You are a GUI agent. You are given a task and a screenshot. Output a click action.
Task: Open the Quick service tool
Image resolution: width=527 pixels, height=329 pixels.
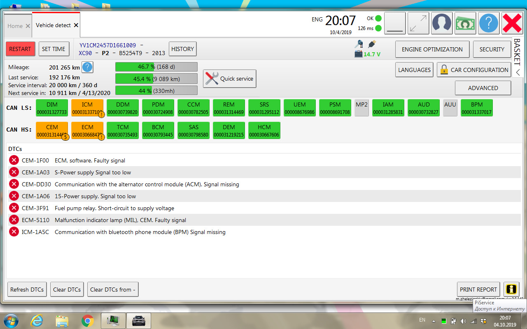(229, 79)
